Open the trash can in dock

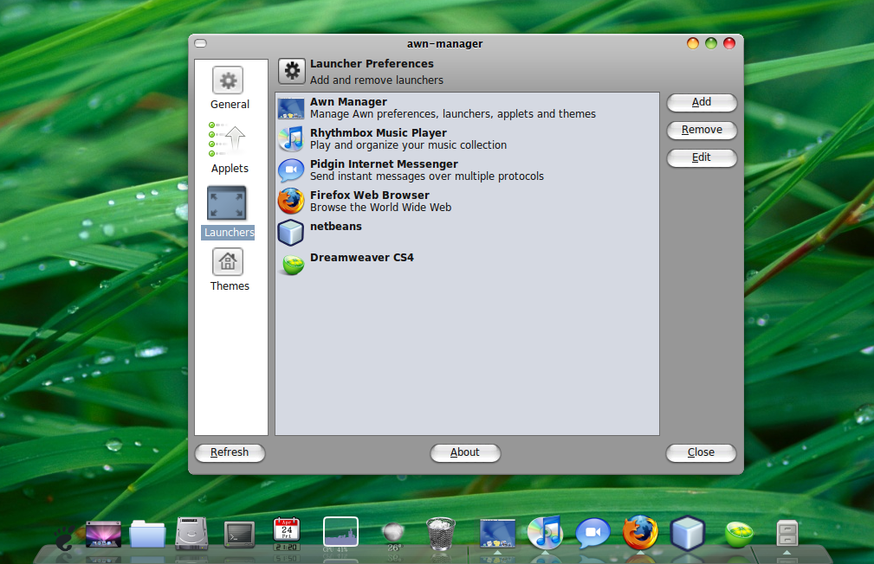click(440, 534)
